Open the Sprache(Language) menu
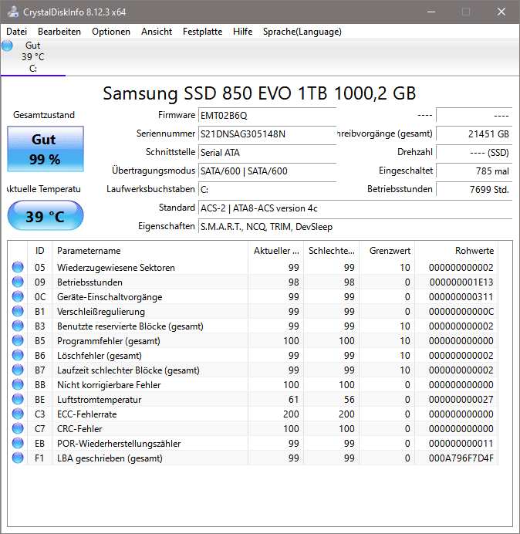Screen dimensions: 520x534 pos(302,32)
